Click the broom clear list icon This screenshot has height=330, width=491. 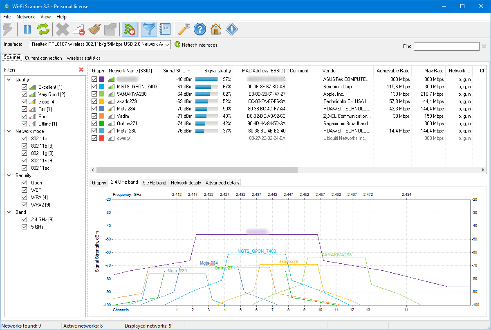(x=94, y=29)
